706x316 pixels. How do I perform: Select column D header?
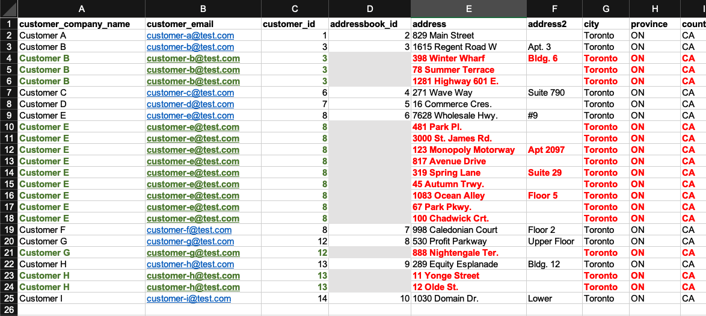(370, 8)
